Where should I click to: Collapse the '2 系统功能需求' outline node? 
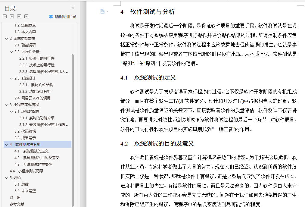click(x=7, y=39)
